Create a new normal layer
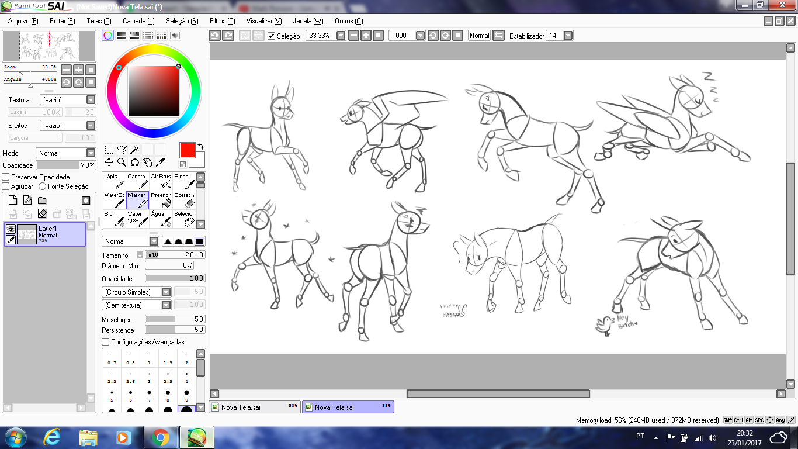The width and height of the screenshot is (798, 449). (13, 201)
